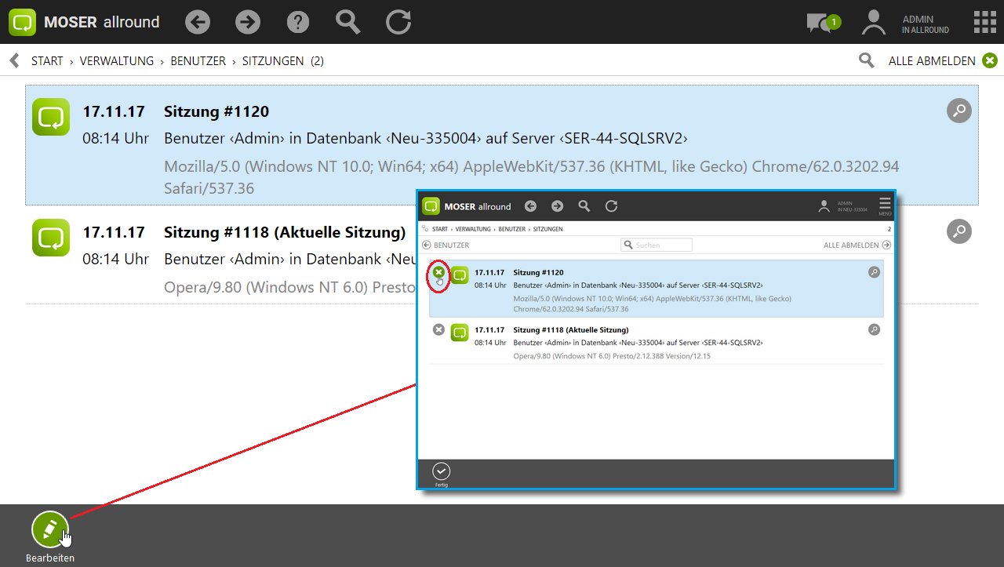This screenshot has width=1004, height=567.
Task: Open the apps grid menu
Action: 984,22
